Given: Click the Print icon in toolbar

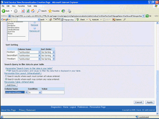Looking at the screenshot, I should coord(70,11).
